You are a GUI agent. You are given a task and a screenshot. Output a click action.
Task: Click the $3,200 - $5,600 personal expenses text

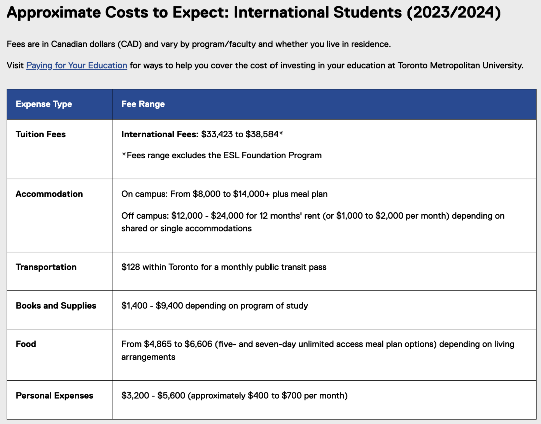[x=234, y=396]
